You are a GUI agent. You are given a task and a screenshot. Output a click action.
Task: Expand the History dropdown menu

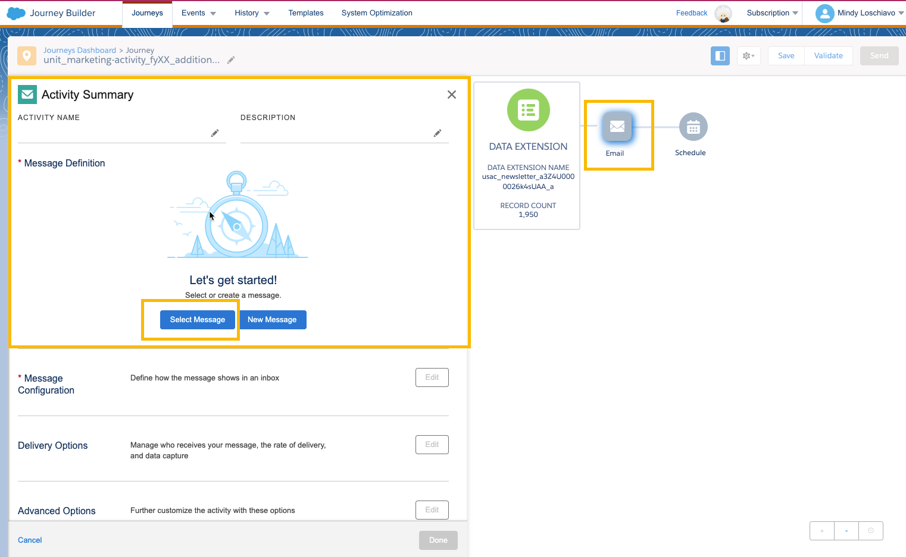(x=252, y=13)
